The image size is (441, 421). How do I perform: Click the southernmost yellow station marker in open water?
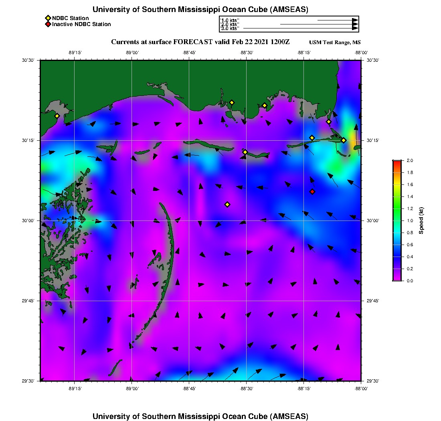(x=227, y=204)
